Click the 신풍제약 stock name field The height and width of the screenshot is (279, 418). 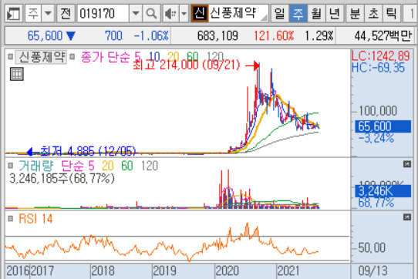[x=238, y=13]
